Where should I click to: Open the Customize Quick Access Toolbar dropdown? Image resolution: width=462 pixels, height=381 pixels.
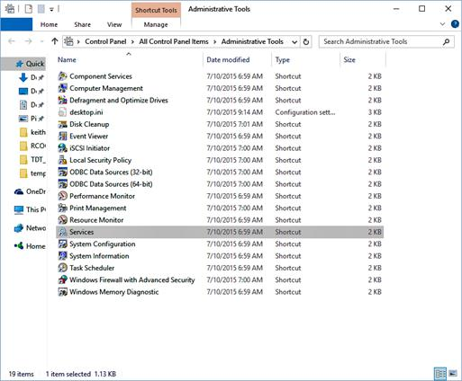(51, 10)
